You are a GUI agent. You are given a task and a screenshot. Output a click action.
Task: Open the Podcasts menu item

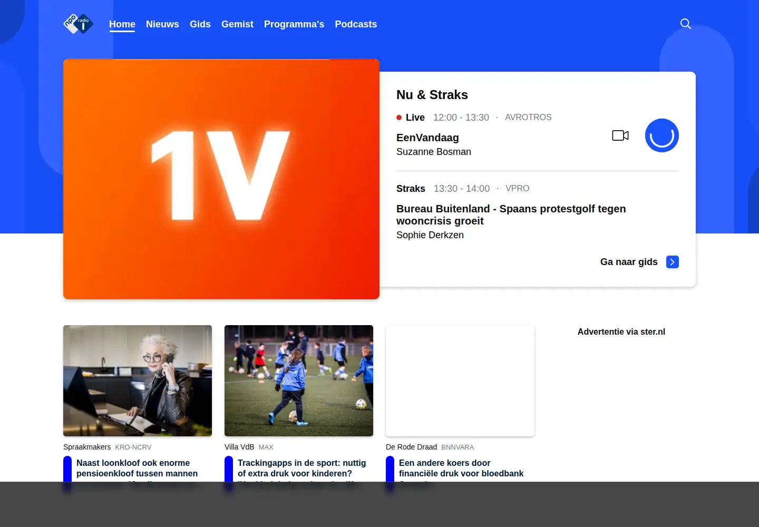click(x=356, y=24)
